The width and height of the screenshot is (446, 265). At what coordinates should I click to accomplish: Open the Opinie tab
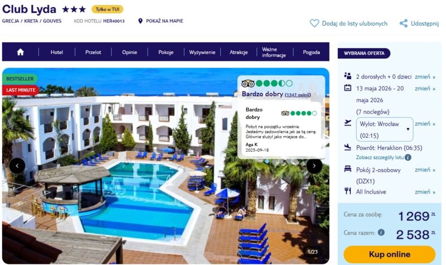[x=129, y=52]
